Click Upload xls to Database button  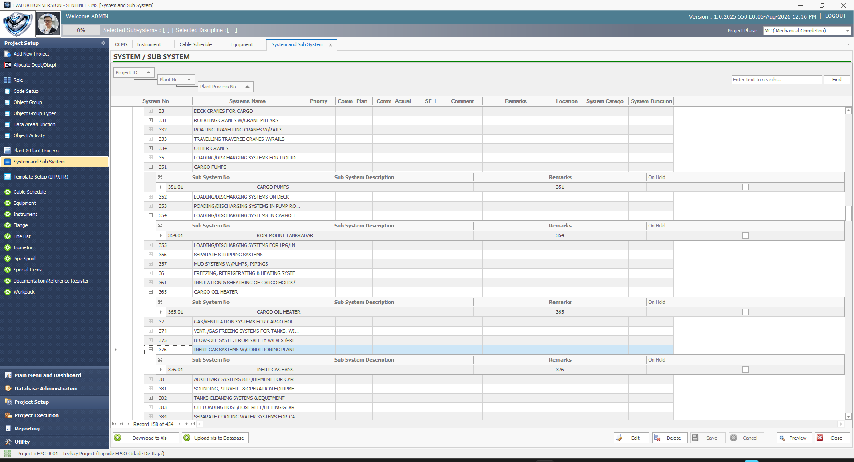(x=215, y=438)
